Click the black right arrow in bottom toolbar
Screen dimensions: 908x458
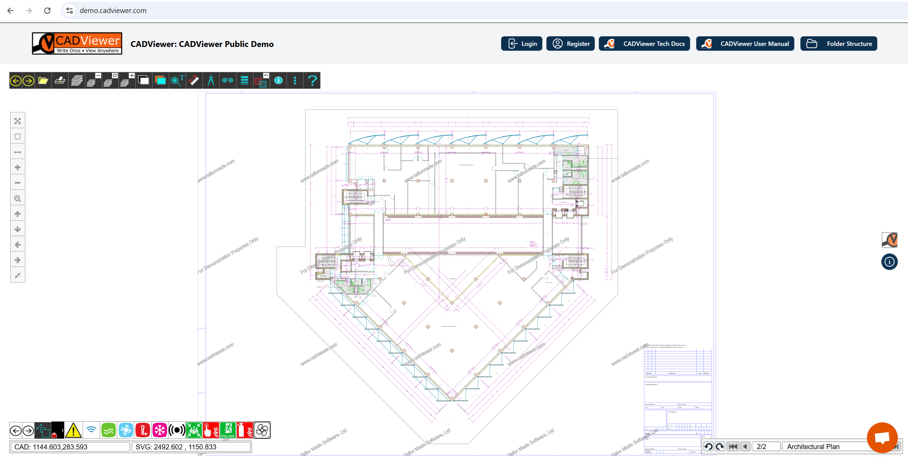point(28,431)
